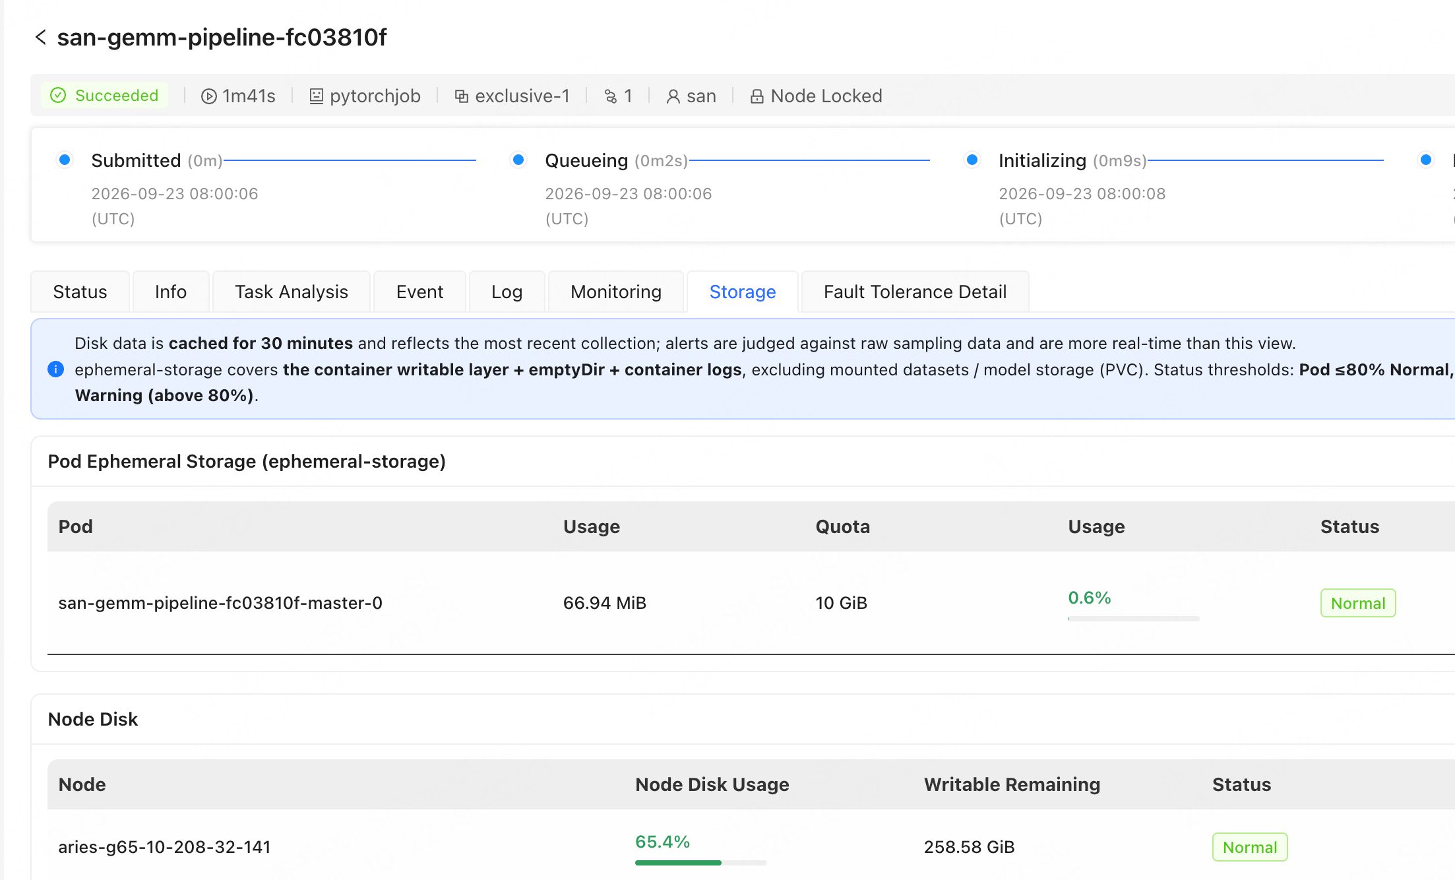Click the 66.94 MiB usage value
The width and height of the screenshot is (1455, 880).
(605, 603)
